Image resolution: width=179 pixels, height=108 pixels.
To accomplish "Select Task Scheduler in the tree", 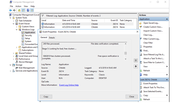I will pos(25,21).
